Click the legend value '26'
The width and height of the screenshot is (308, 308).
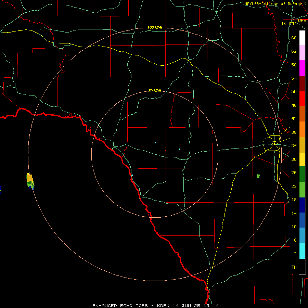tap(294, 173)
